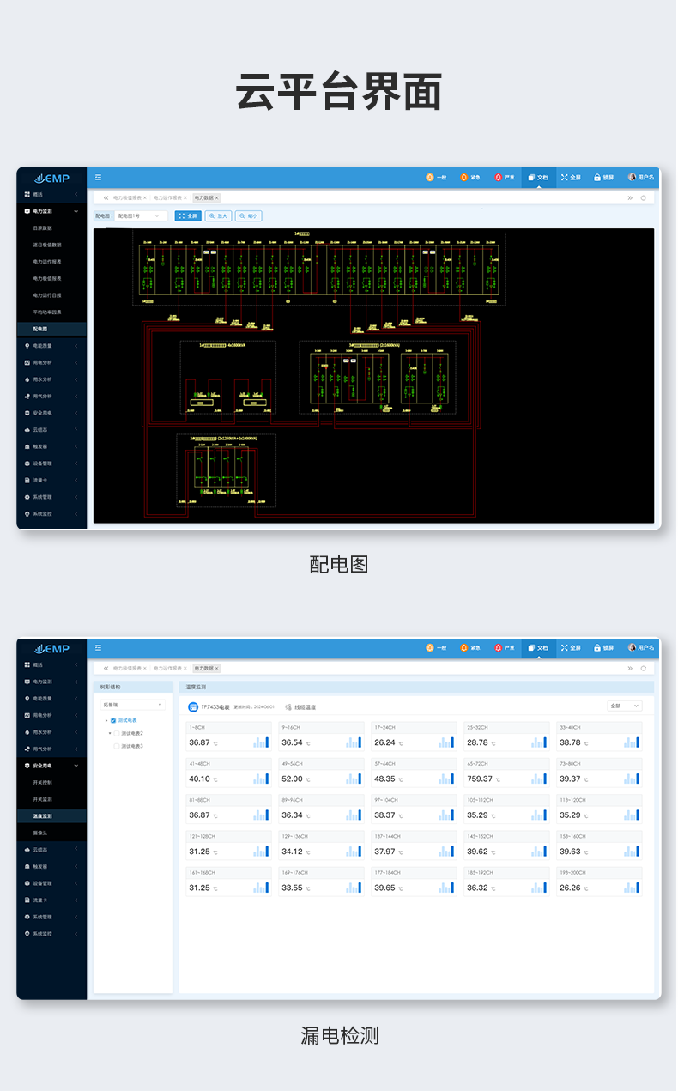The height and width of the screenshot is (1091, 678).
Task: Click tabs scroll-right arrows in top screen
Action: tap(630, 197)
